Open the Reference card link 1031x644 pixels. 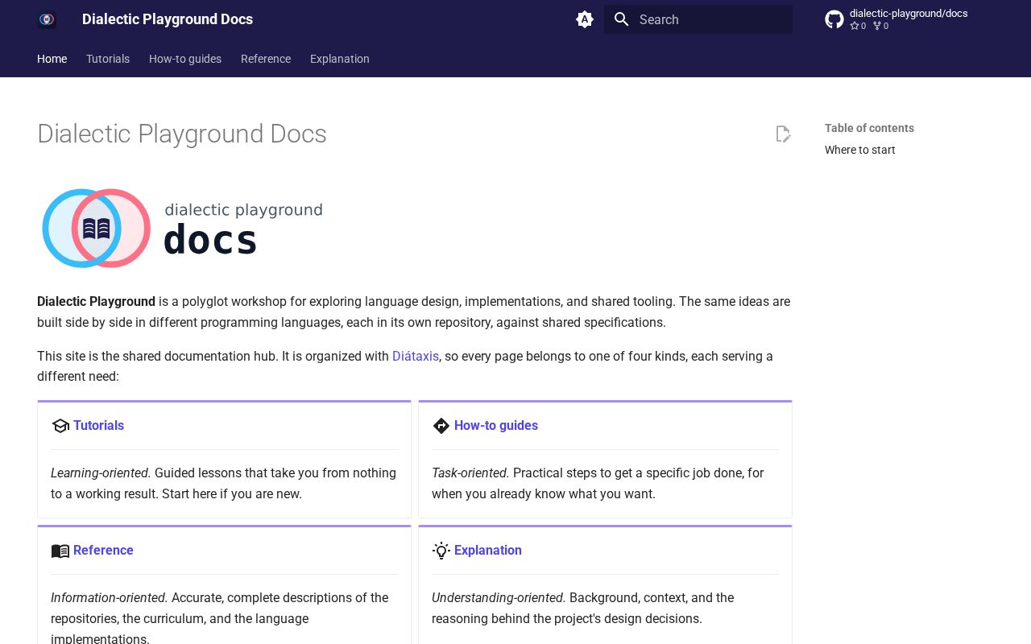coord(103,550)
